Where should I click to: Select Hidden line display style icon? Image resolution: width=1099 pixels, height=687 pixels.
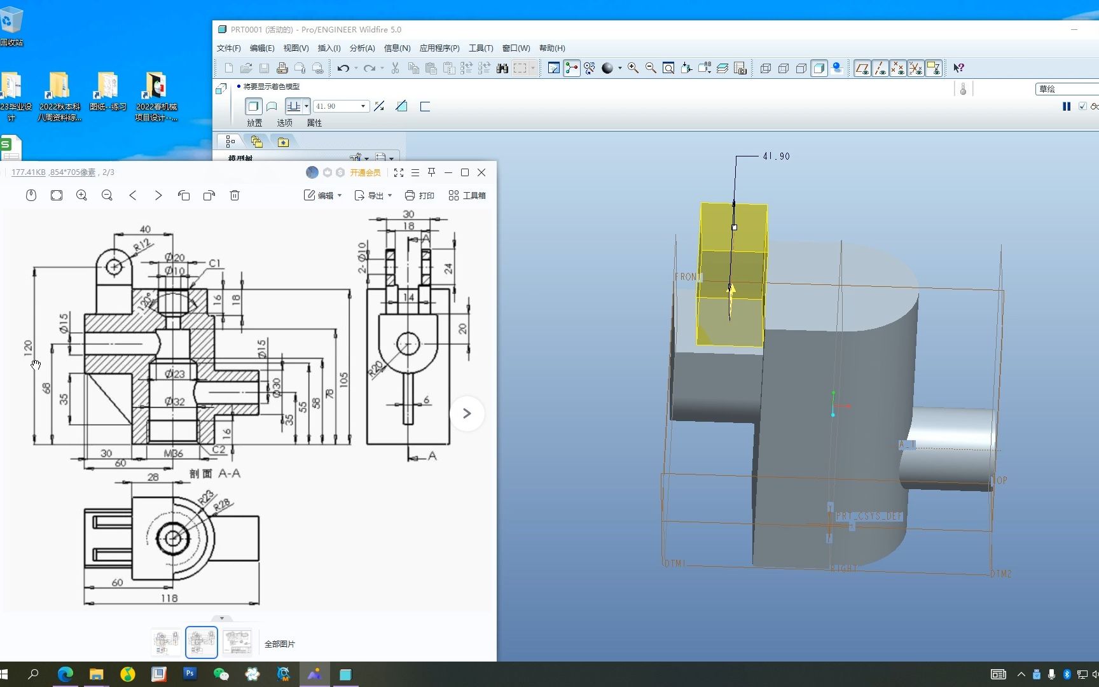(784, 68)
